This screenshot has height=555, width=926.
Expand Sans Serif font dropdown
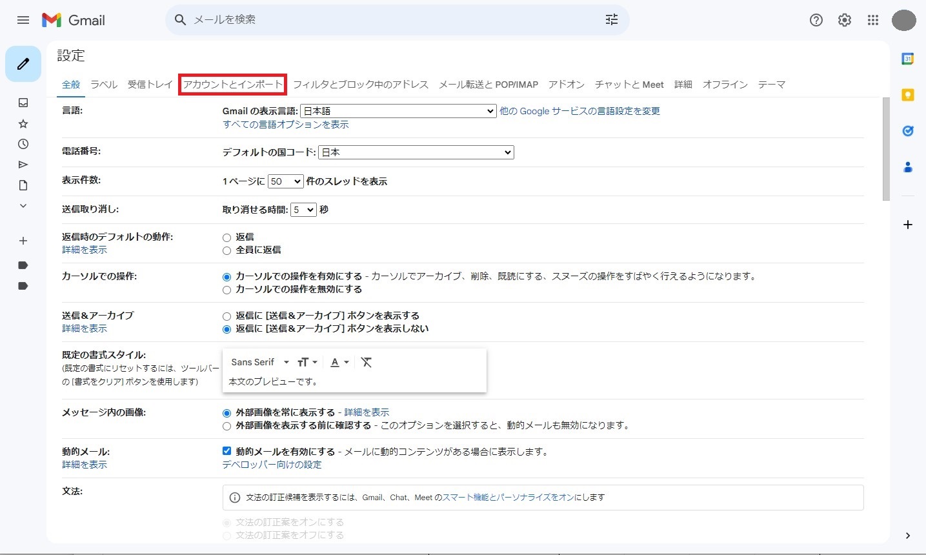coord(260,362)
